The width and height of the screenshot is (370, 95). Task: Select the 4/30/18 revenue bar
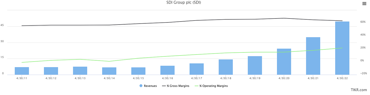click(x=226, y=67)
